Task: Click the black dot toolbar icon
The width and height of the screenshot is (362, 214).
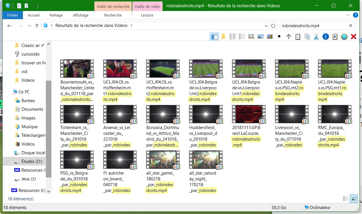Action: click(x=279, y=37)
